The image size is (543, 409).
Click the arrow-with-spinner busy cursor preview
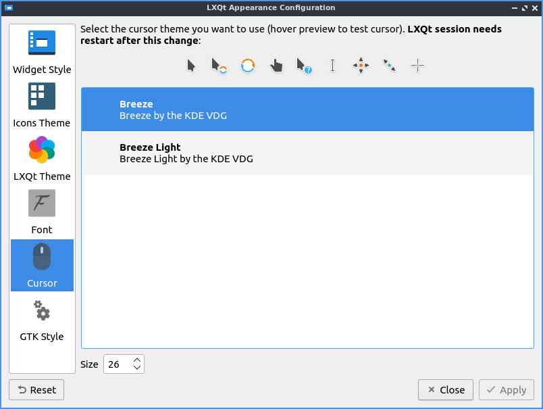coord(219,66)
